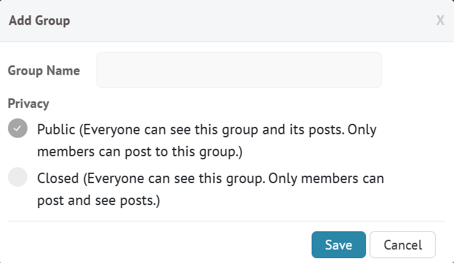Click the "Privacy" section label
The width and height of the screenshot is (454, 263).
pos(28,104)
